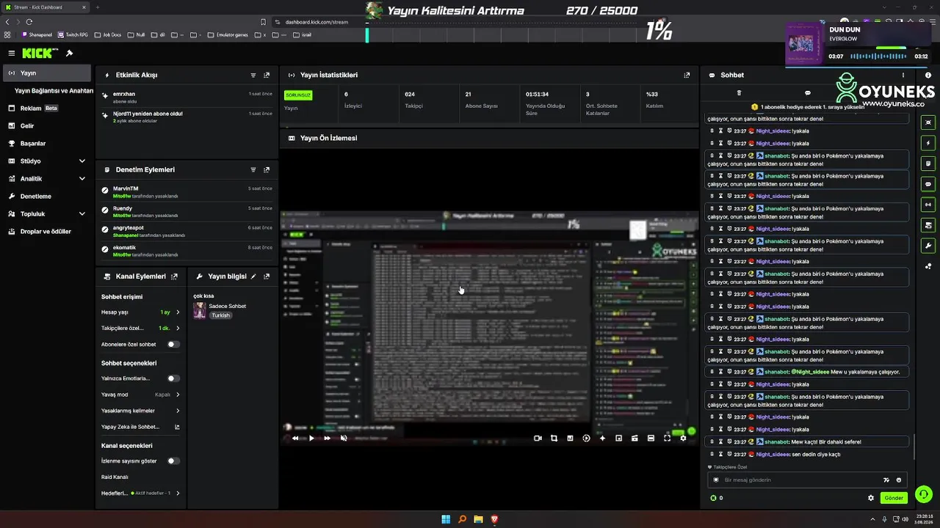The image size is (940, 528).
Task: Open the Shanapanel bookmark
Action: point(37,34)
